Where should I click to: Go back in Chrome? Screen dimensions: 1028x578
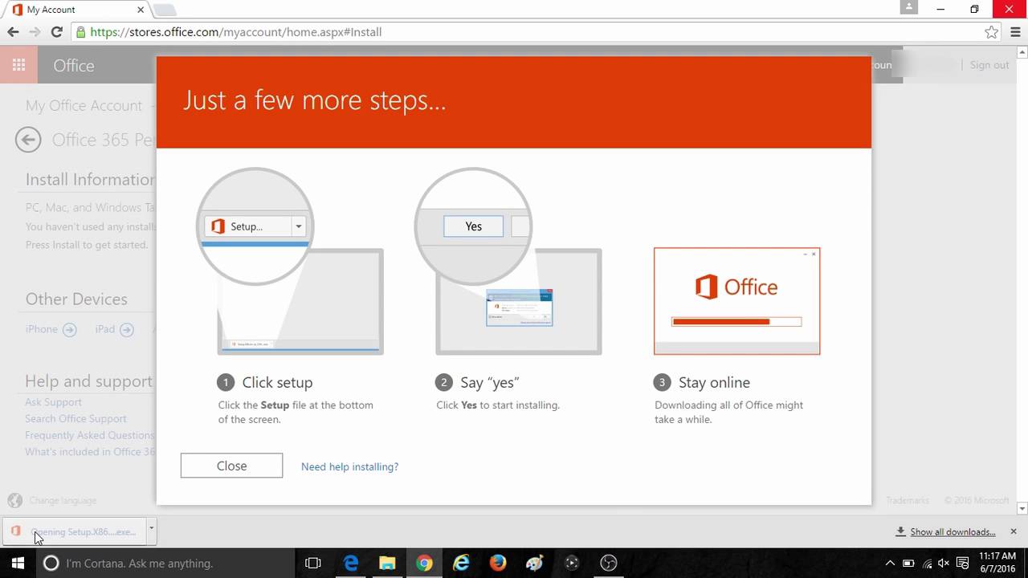[13, 32]
